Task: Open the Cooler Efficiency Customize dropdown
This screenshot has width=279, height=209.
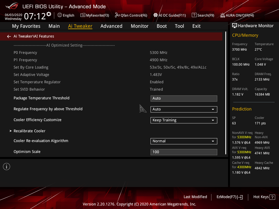Action: point(184,120)
